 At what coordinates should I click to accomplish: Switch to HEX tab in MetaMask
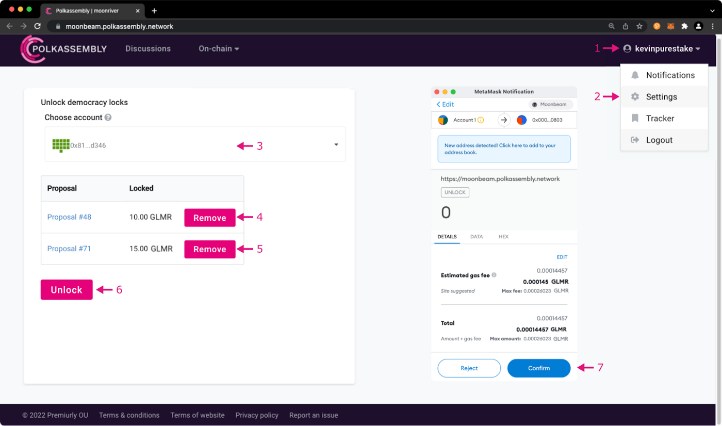click(503, 237)
